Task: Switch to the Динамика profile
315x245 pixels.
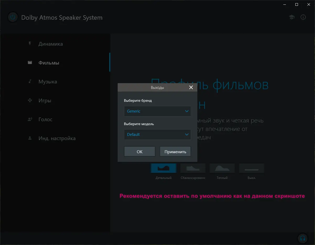Action: point(55,44)
